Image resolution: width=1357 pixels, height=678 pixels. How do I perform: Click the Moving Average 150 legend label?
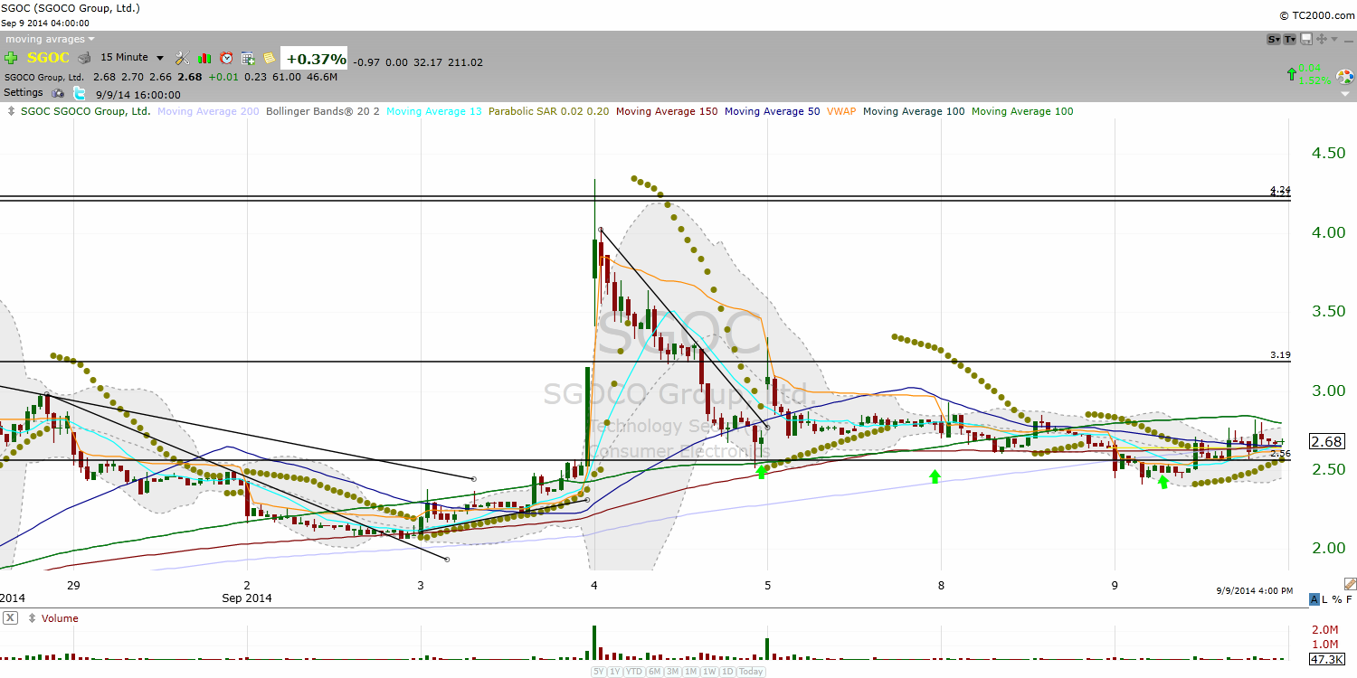point(667,111)
